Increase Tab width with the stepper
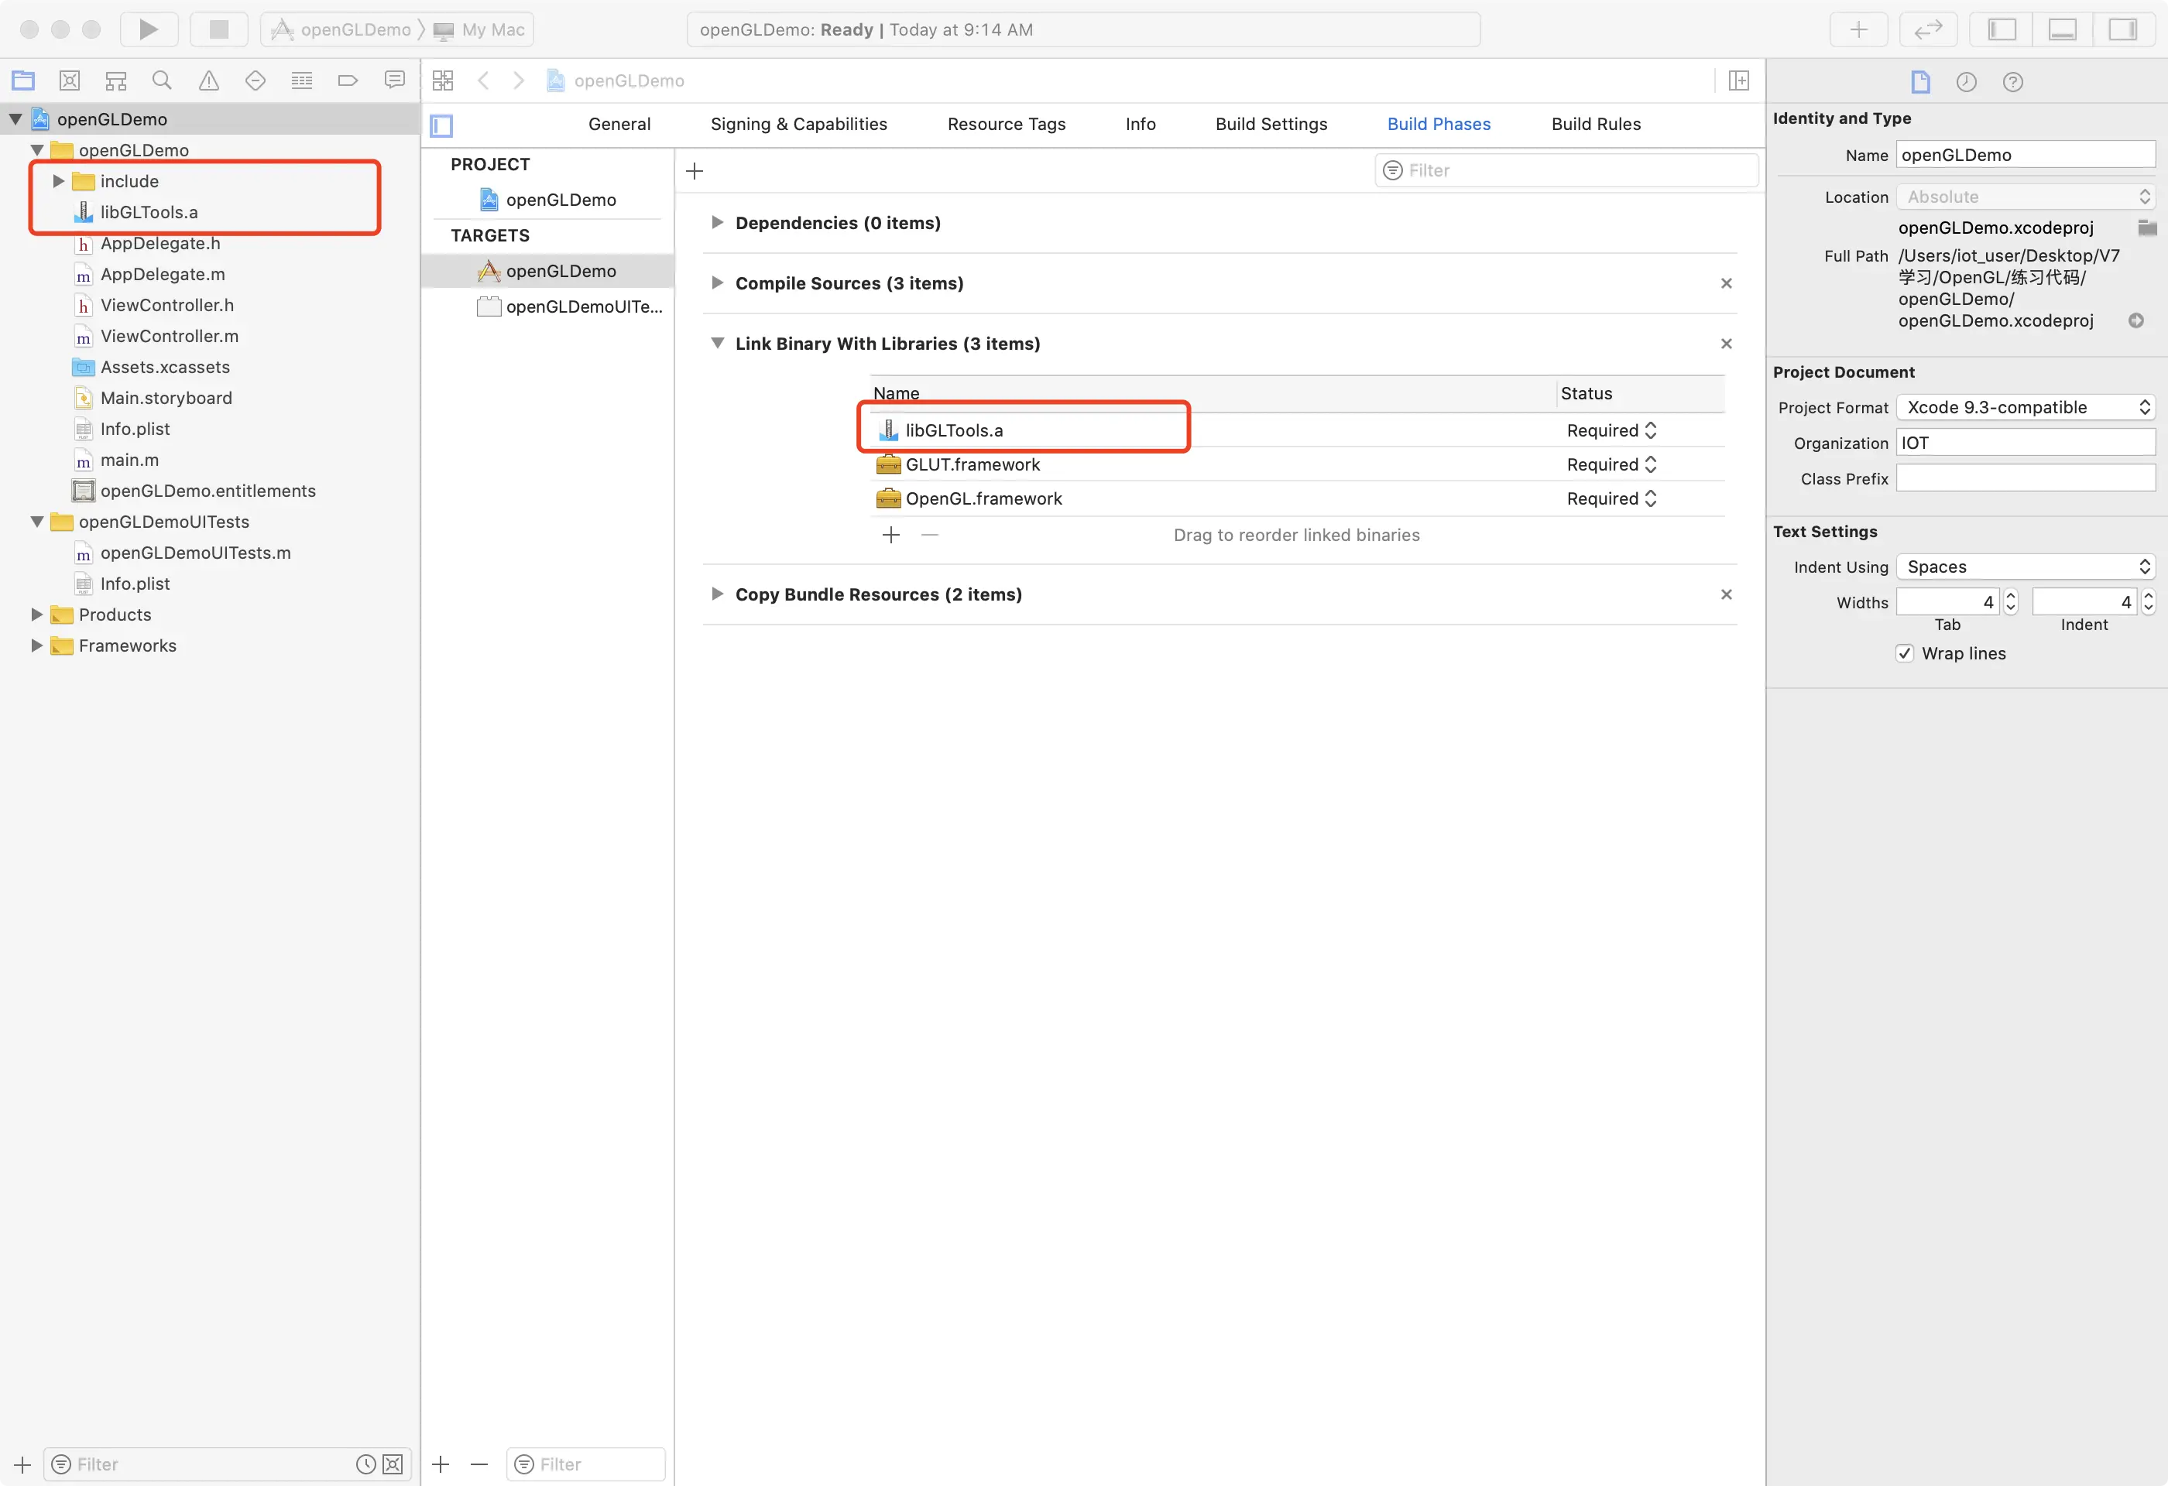Viewport: 2168px width, 1486px height. point(2010,597)
